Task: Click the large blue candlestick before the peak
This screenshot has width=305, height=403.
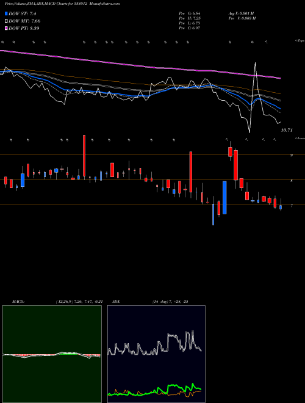Action: tap(224, 197)
